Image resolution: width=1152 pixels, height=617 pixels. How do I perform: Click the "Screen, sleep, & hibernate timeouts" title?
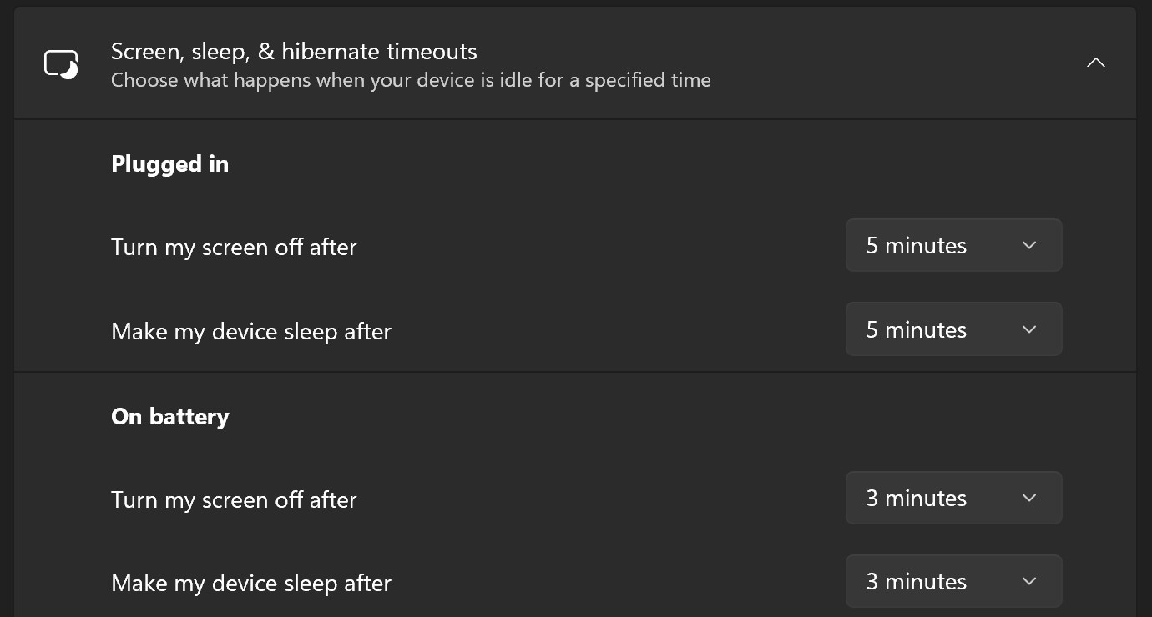tap(294, 52)
